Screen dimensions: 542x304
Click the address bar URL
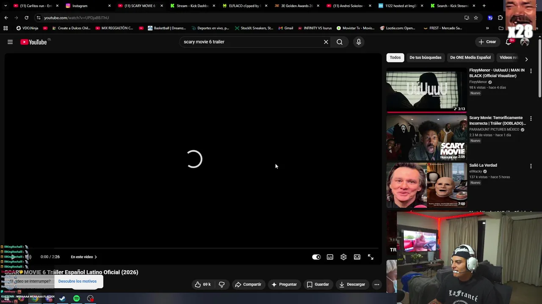tap(76, 18)
